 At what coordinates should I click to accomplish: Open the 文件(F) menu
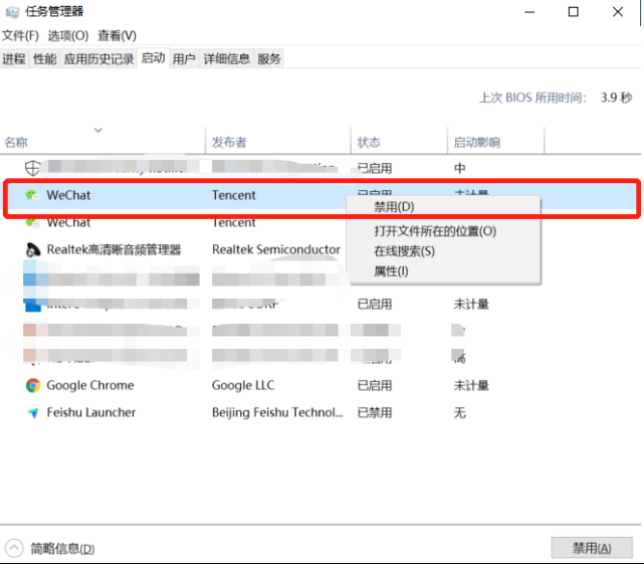click(20, 36)
